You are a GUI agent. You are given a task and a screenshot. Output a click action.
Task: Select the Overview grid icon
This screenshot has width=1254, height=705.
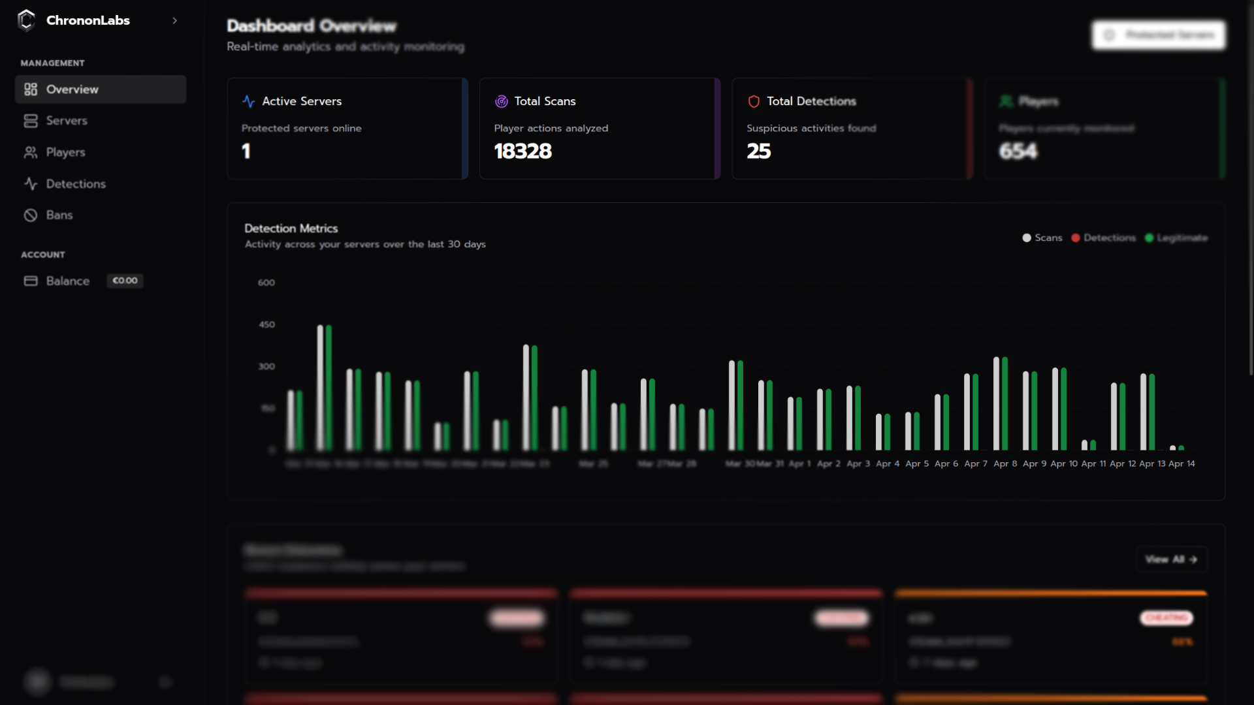click(31, 89)
